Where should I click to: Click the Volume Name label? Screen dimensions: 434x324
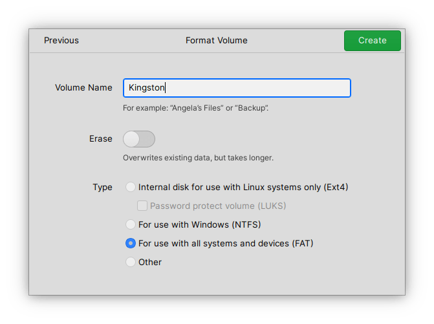[x=83, y=88]
